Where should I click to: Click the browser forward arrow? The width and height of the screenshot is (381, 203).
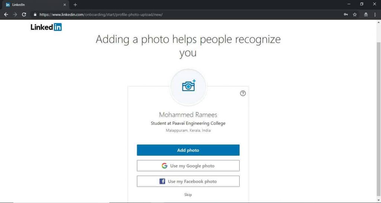(x=15, y=14)
